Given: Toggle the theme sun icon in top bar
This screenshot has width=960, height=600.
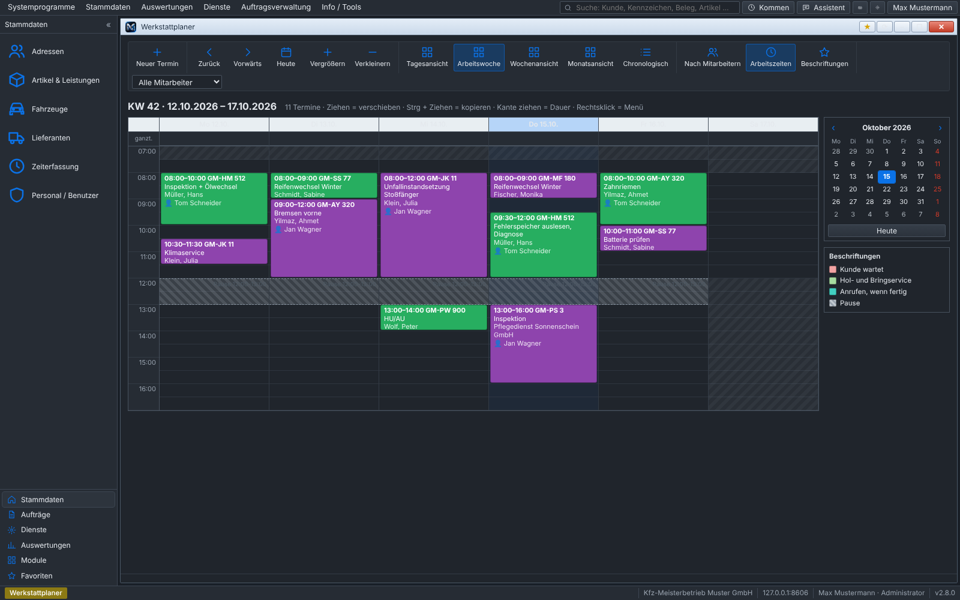Looking at the screenshot, I should tap(878, 8).
